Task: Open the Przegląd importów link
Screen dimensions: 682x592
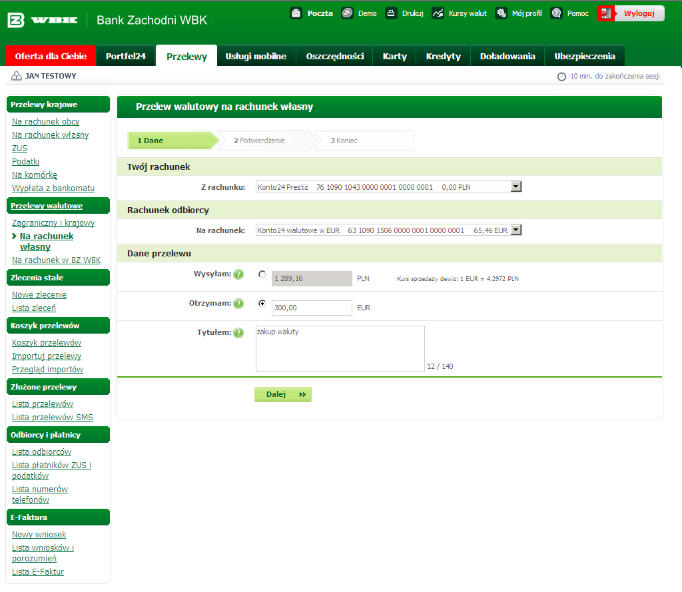Action: pos(47,370)
